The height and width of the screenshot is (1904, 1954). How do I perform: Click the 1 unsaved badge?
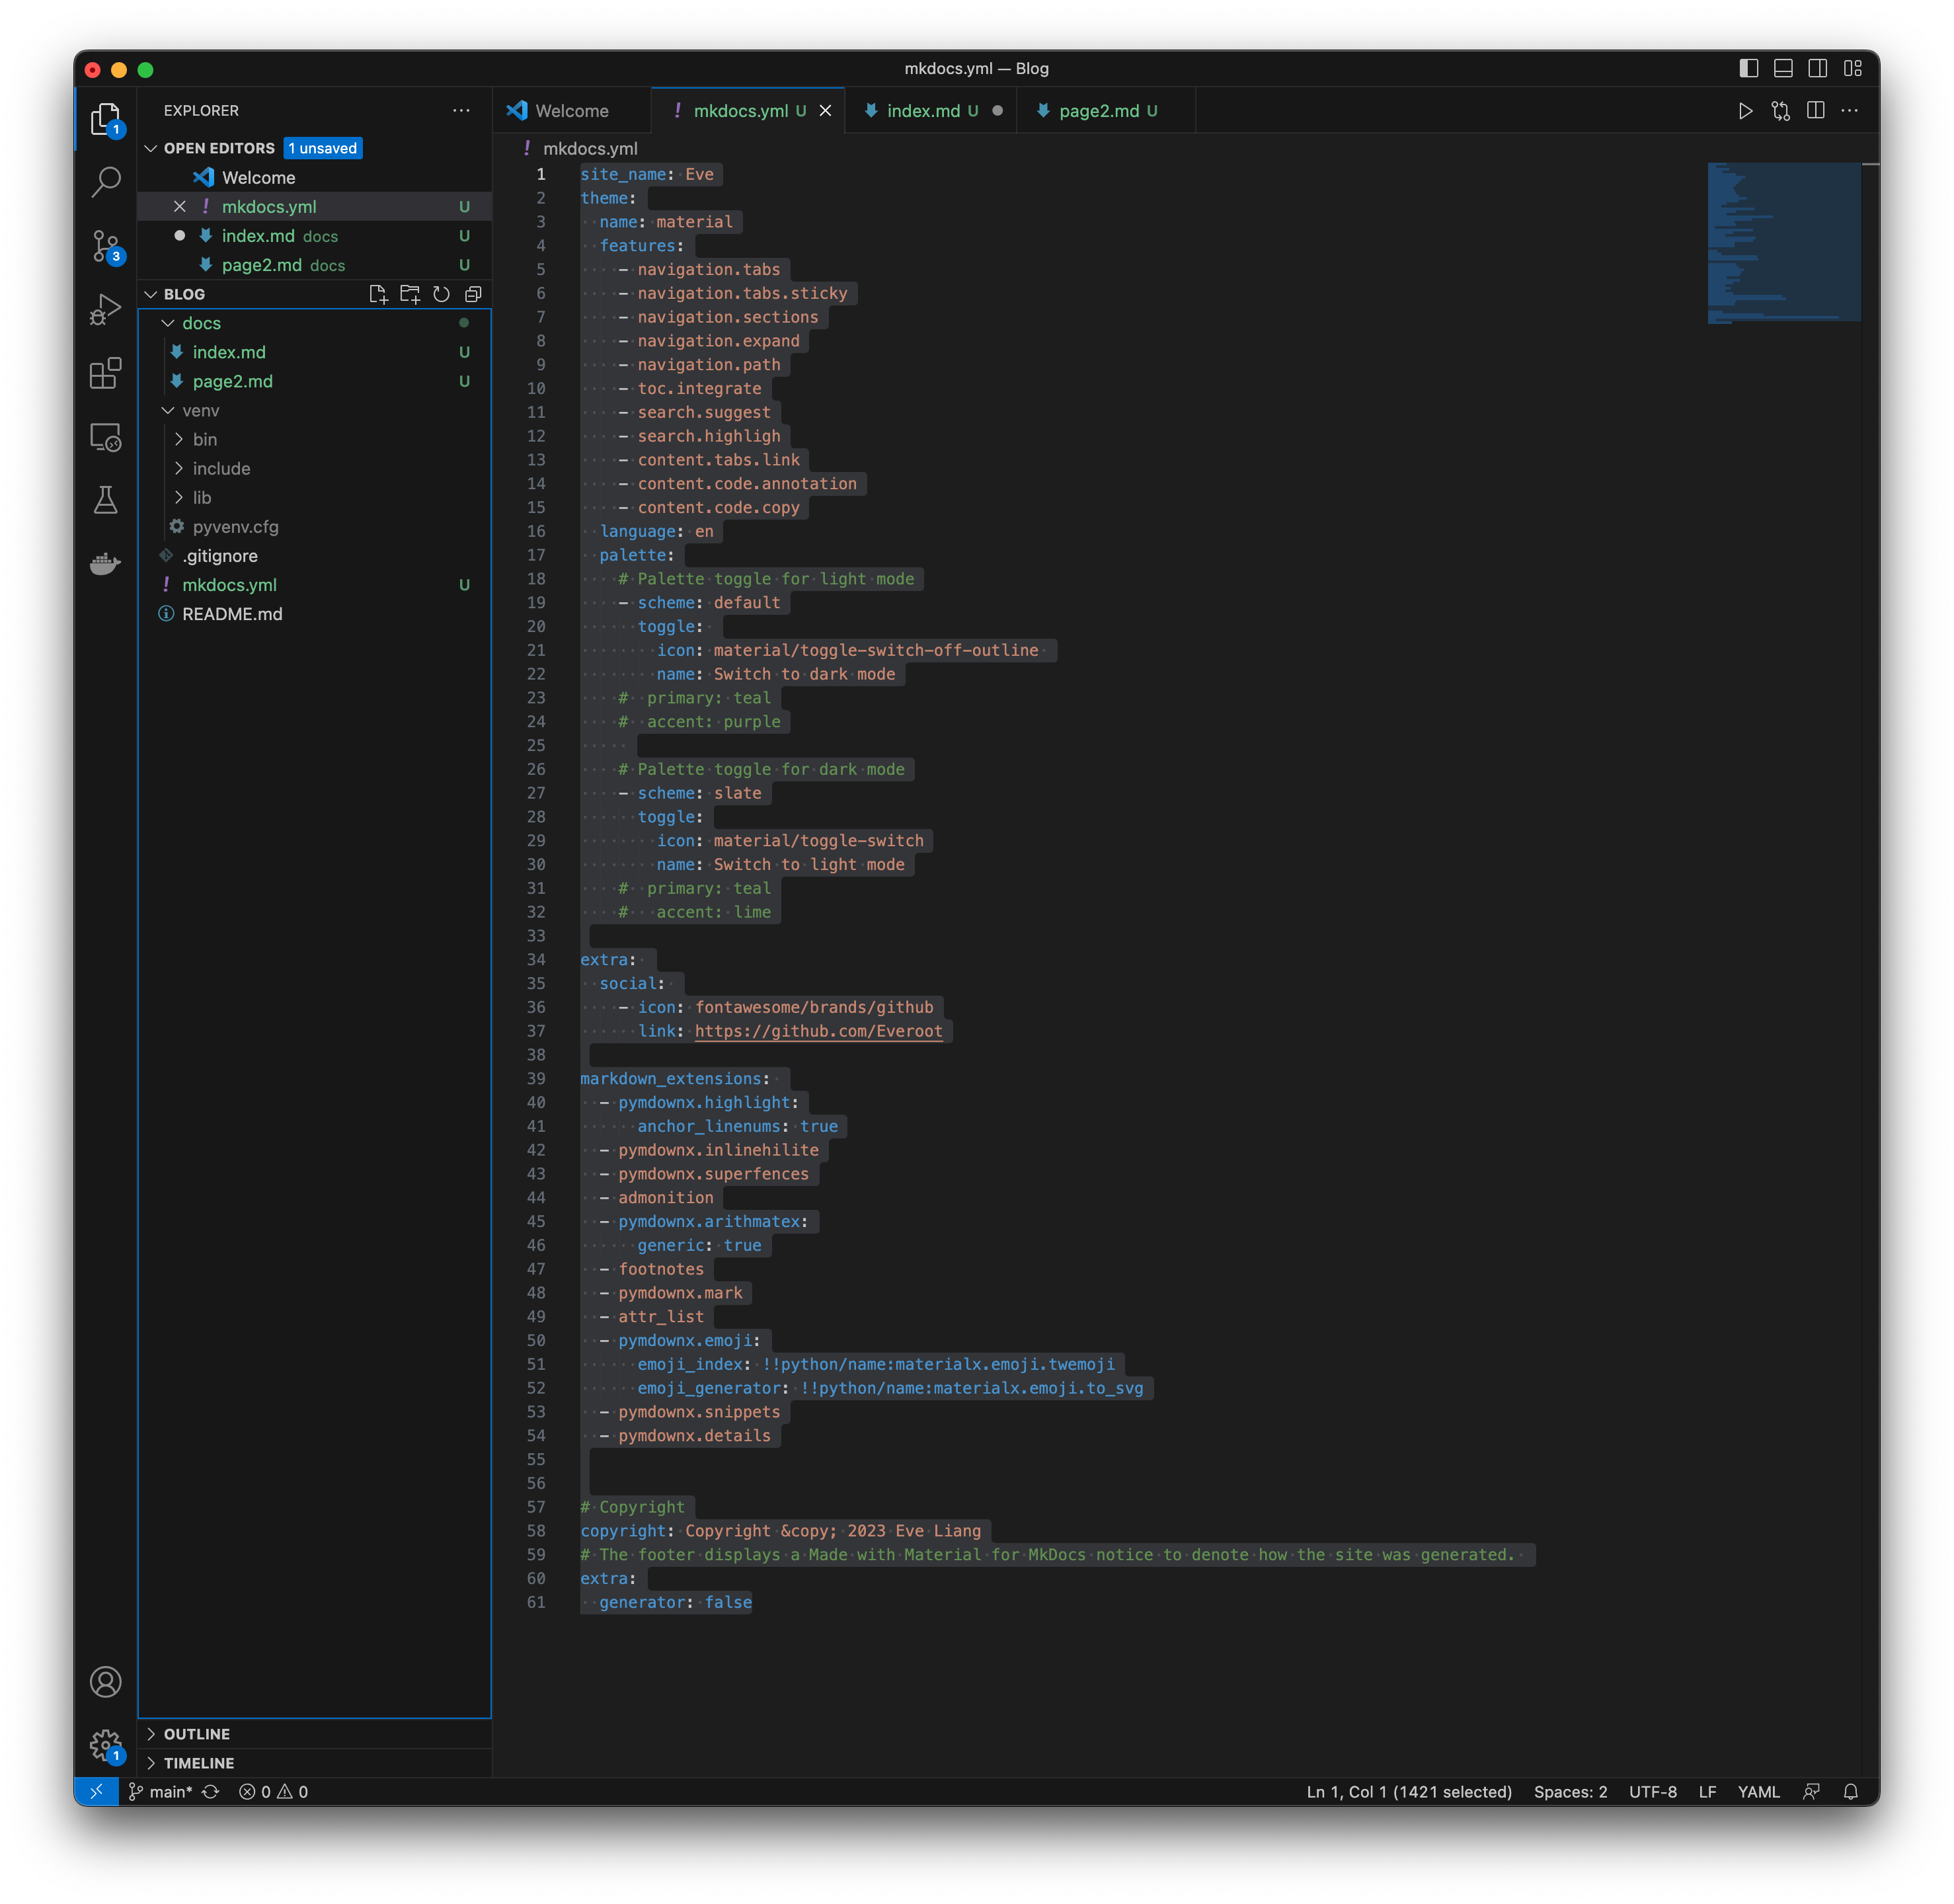(x=323, y=148)
